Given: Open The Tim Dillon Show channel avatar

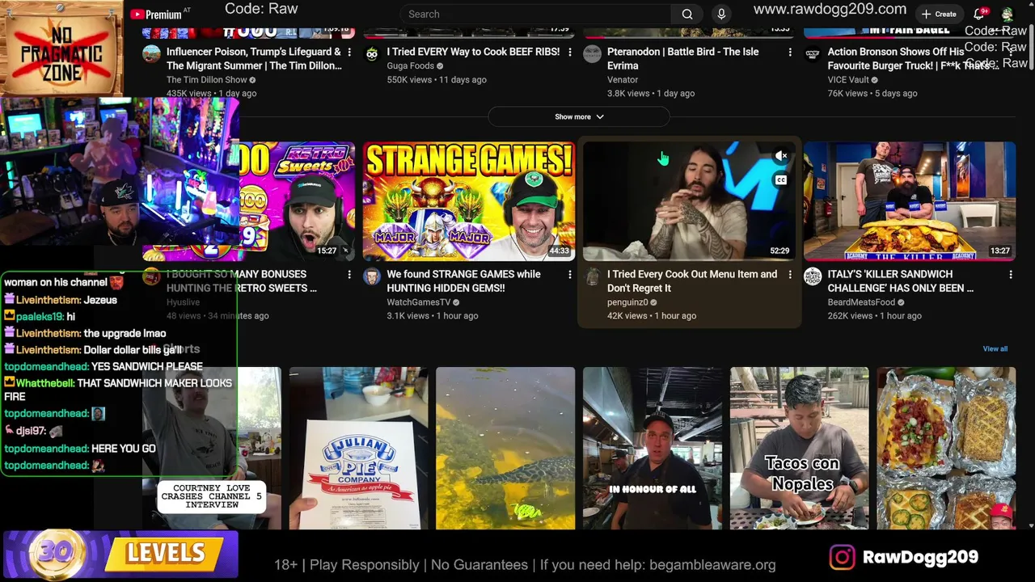Looking at the screenshot, I should (x=151, y=54).
